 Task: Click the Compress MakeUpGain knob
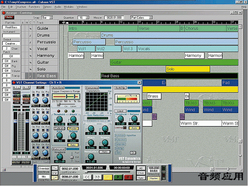[x=91, y=157]
